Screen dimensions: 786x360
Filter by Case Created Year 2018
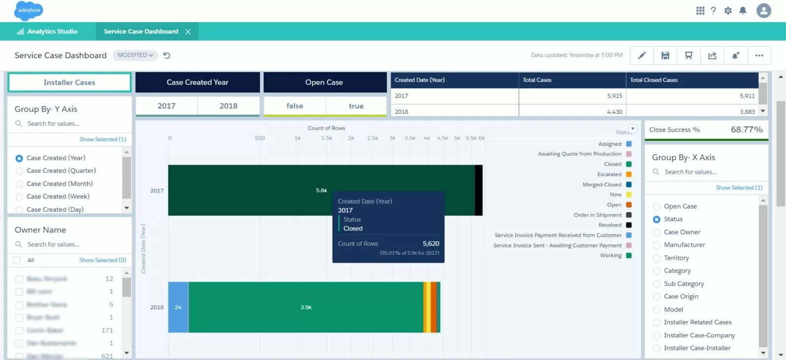click(228, 106)
